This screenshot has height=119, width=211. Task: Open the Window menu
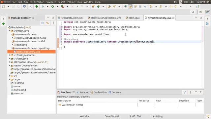[89, 2]
